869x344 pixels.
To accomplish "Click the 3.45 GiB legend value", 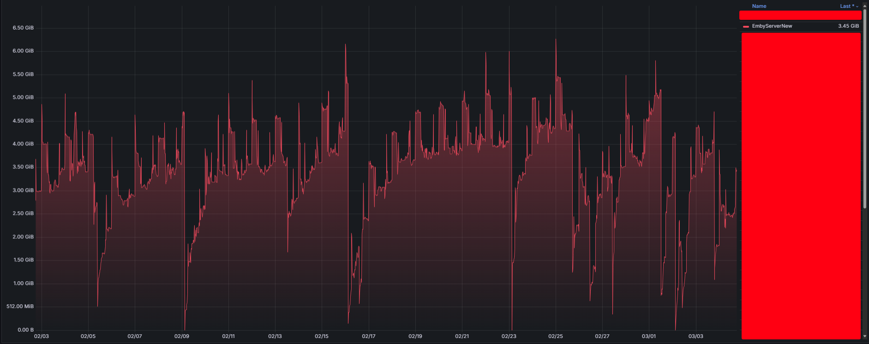I will coord(848,26).
